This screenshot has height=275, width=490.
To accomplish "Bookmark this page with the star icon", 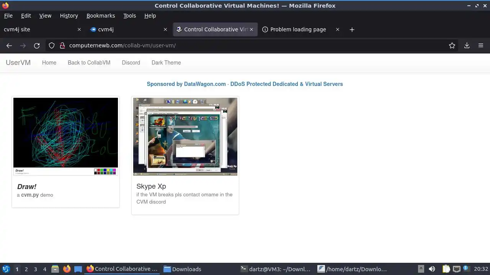I will [452, 45].
